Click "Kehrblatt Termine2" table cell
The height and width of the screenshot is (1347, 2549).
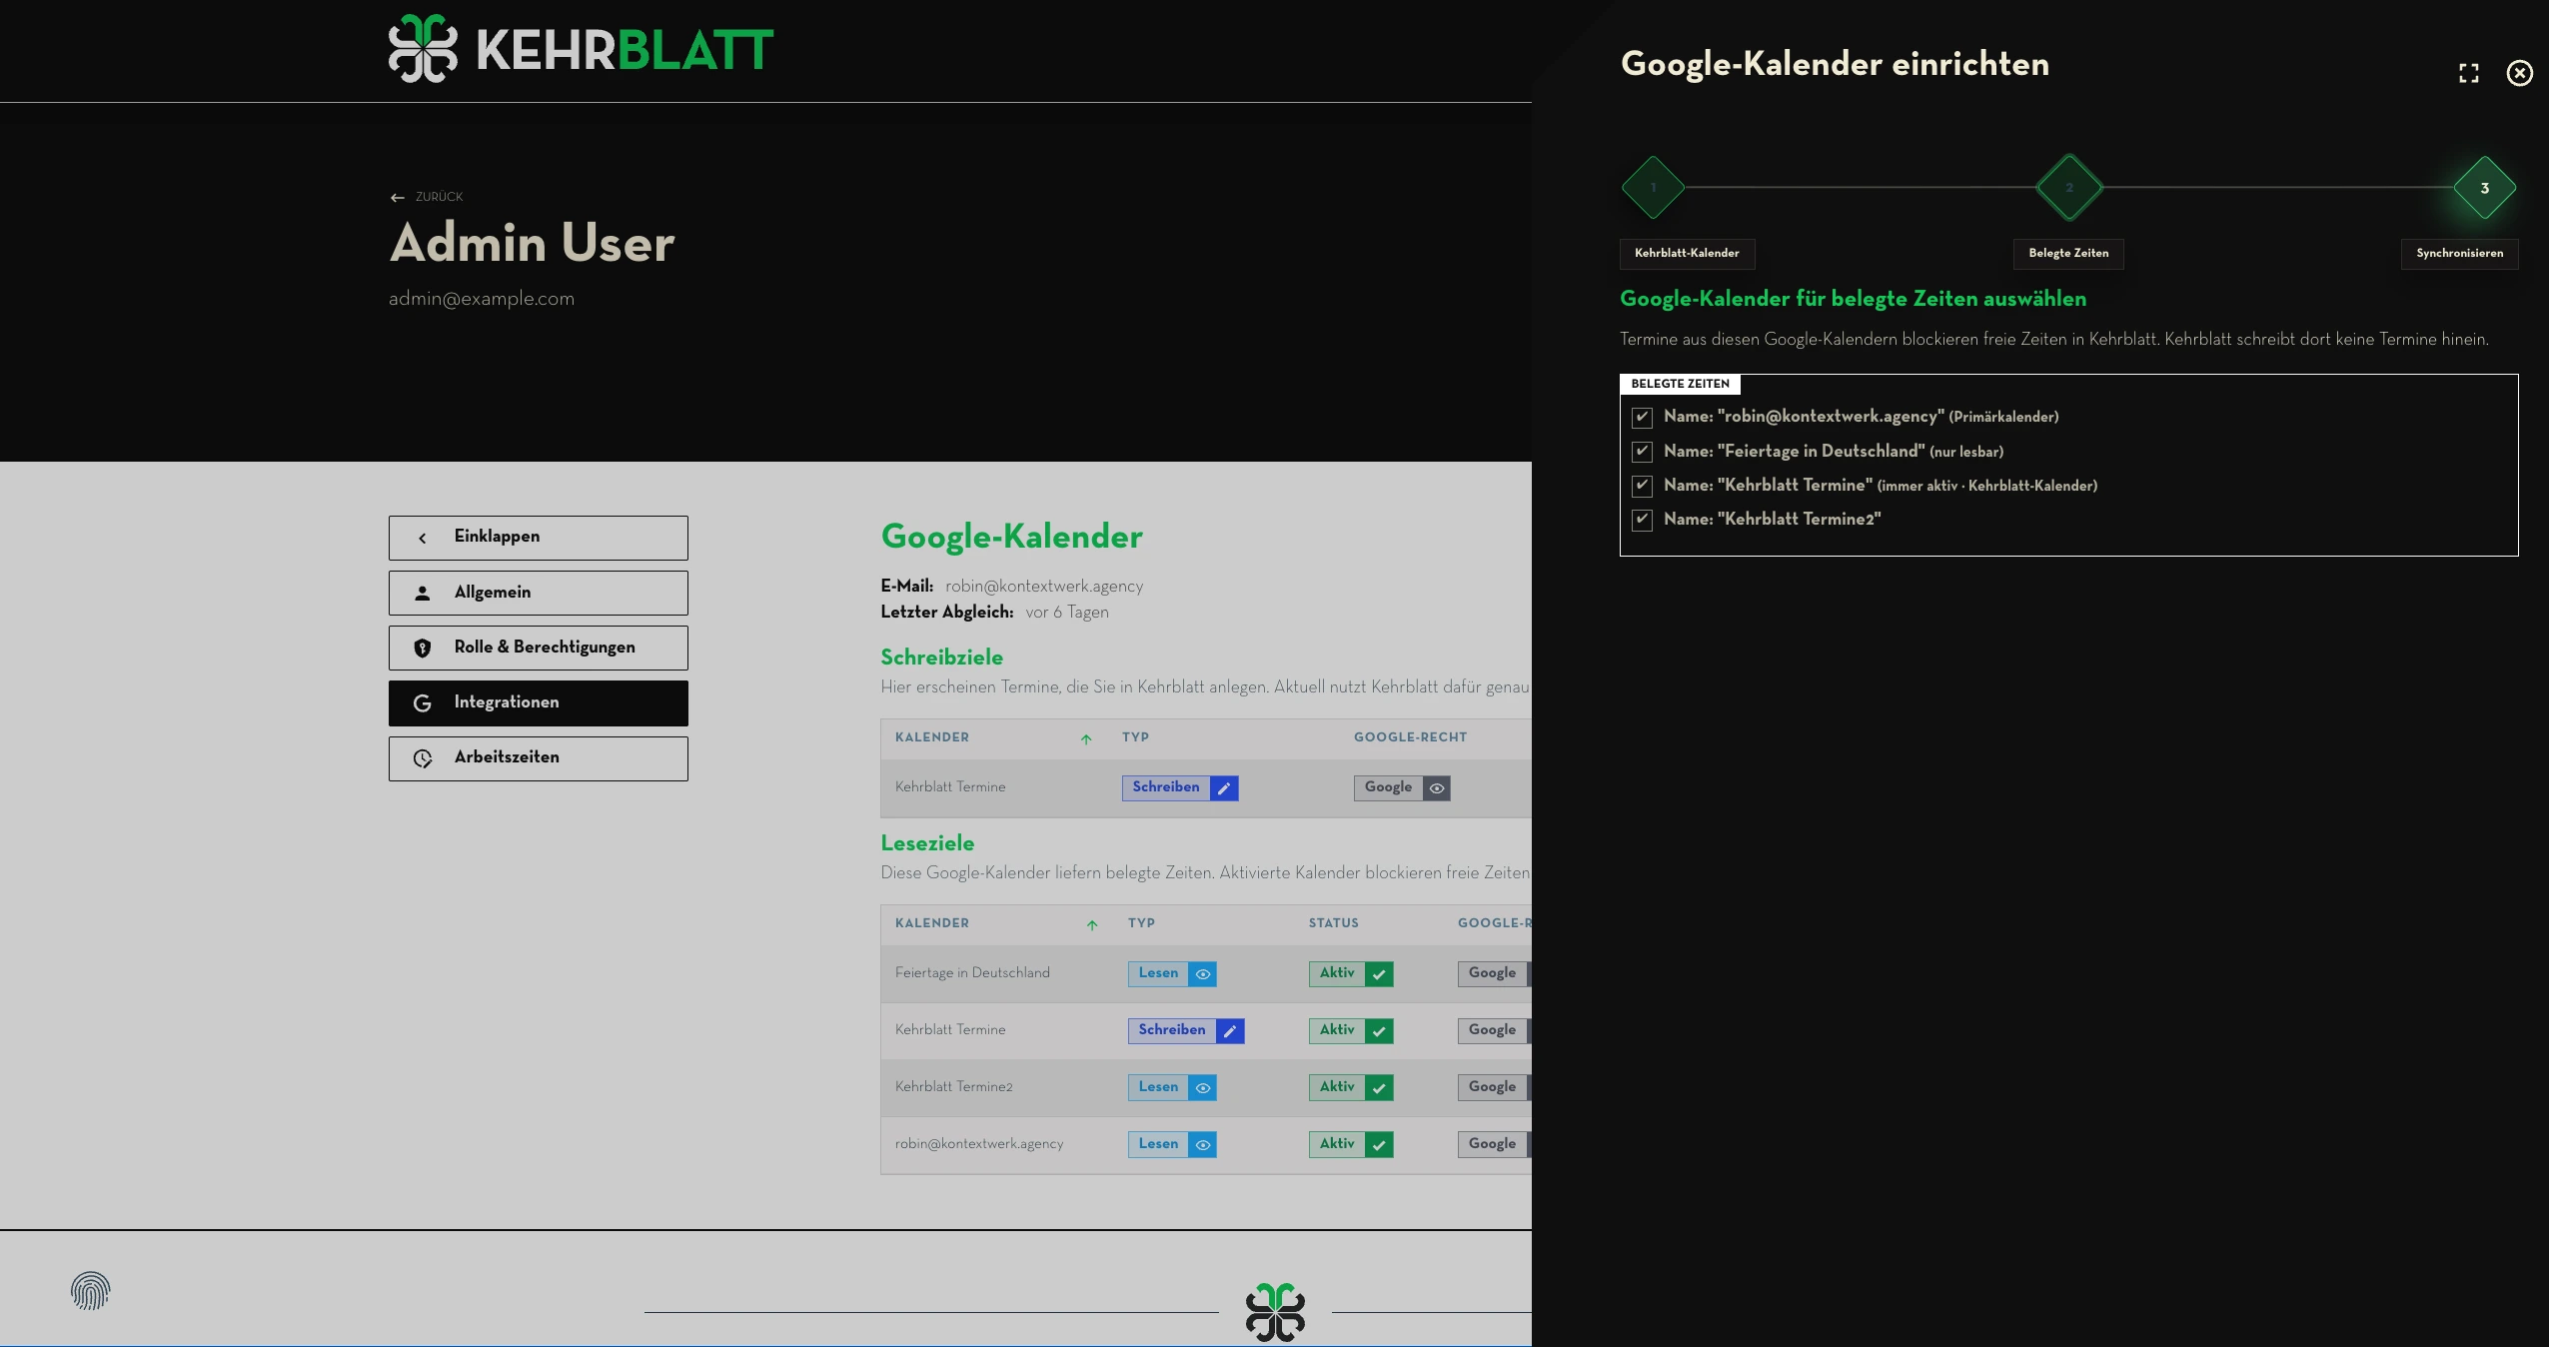coord(953,1087)
